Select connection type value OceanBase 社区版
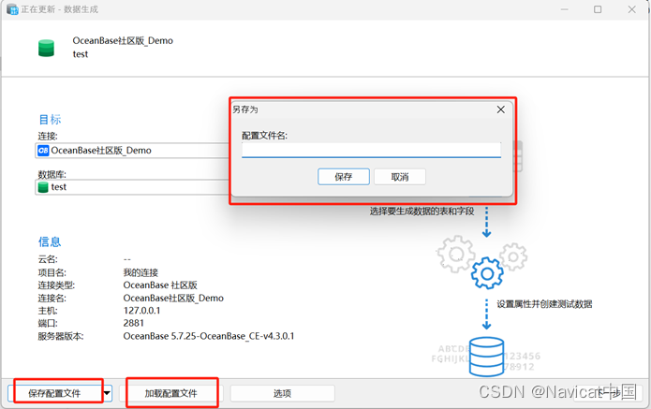This screenshot has width=651, height=409. (x=160, y=285)
